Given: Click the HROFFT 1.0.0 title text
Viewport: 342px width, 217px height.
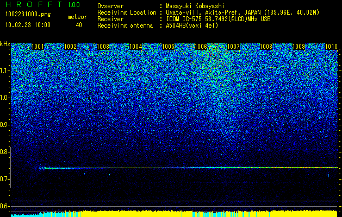Looking at the screenshot, I should coord(42,4).
